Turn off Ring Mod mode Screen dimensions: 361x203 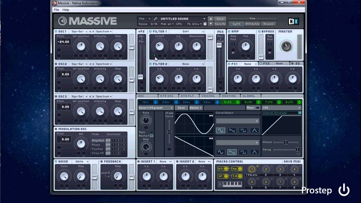coord(108,140)
